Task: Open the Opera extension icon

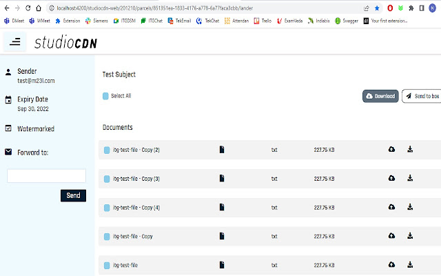Action: (x=390, y=8)
